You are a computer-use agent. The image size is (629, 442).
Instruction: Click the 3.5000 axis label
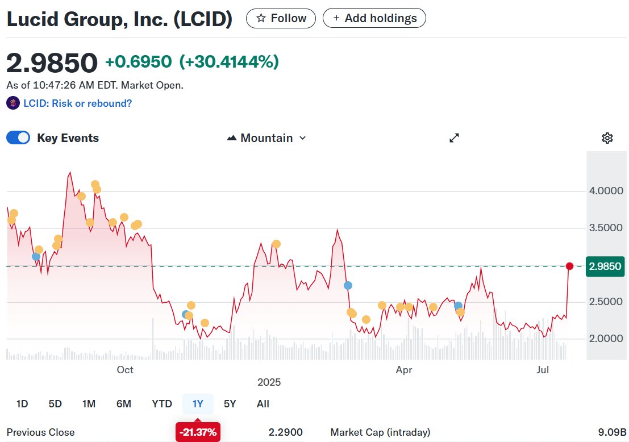[606, 228]
